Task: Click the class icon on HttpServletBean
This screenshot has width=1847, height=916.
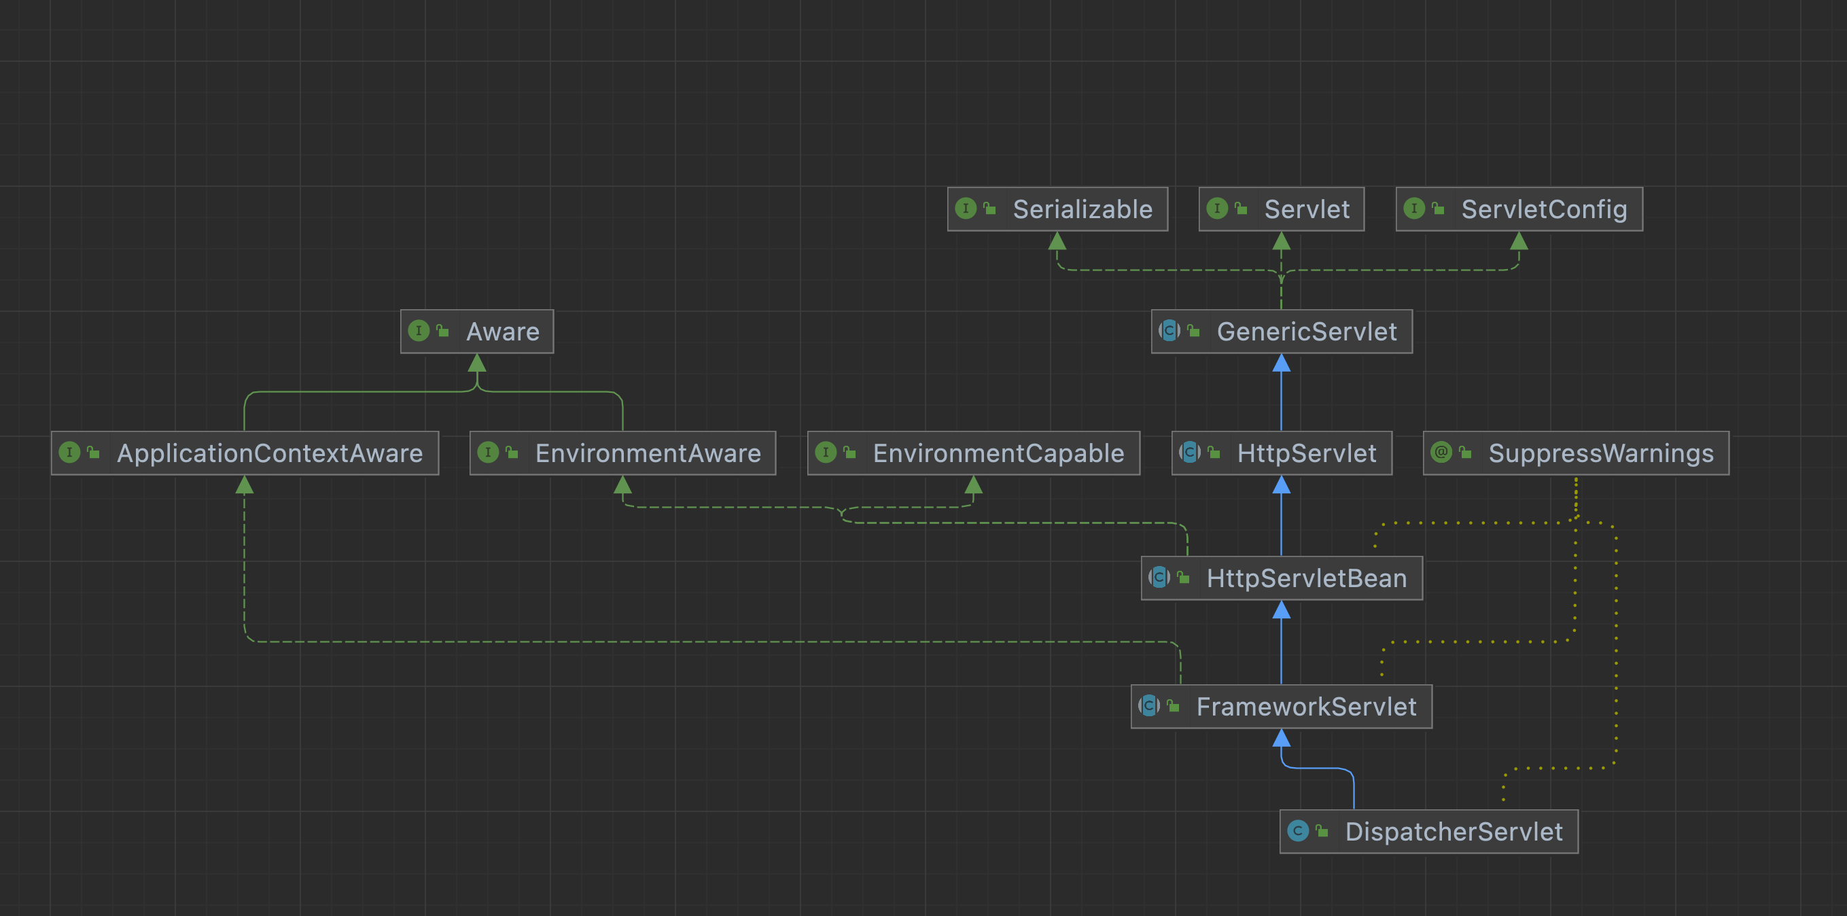Action: pyautogui.click(x=1159, y=578)
